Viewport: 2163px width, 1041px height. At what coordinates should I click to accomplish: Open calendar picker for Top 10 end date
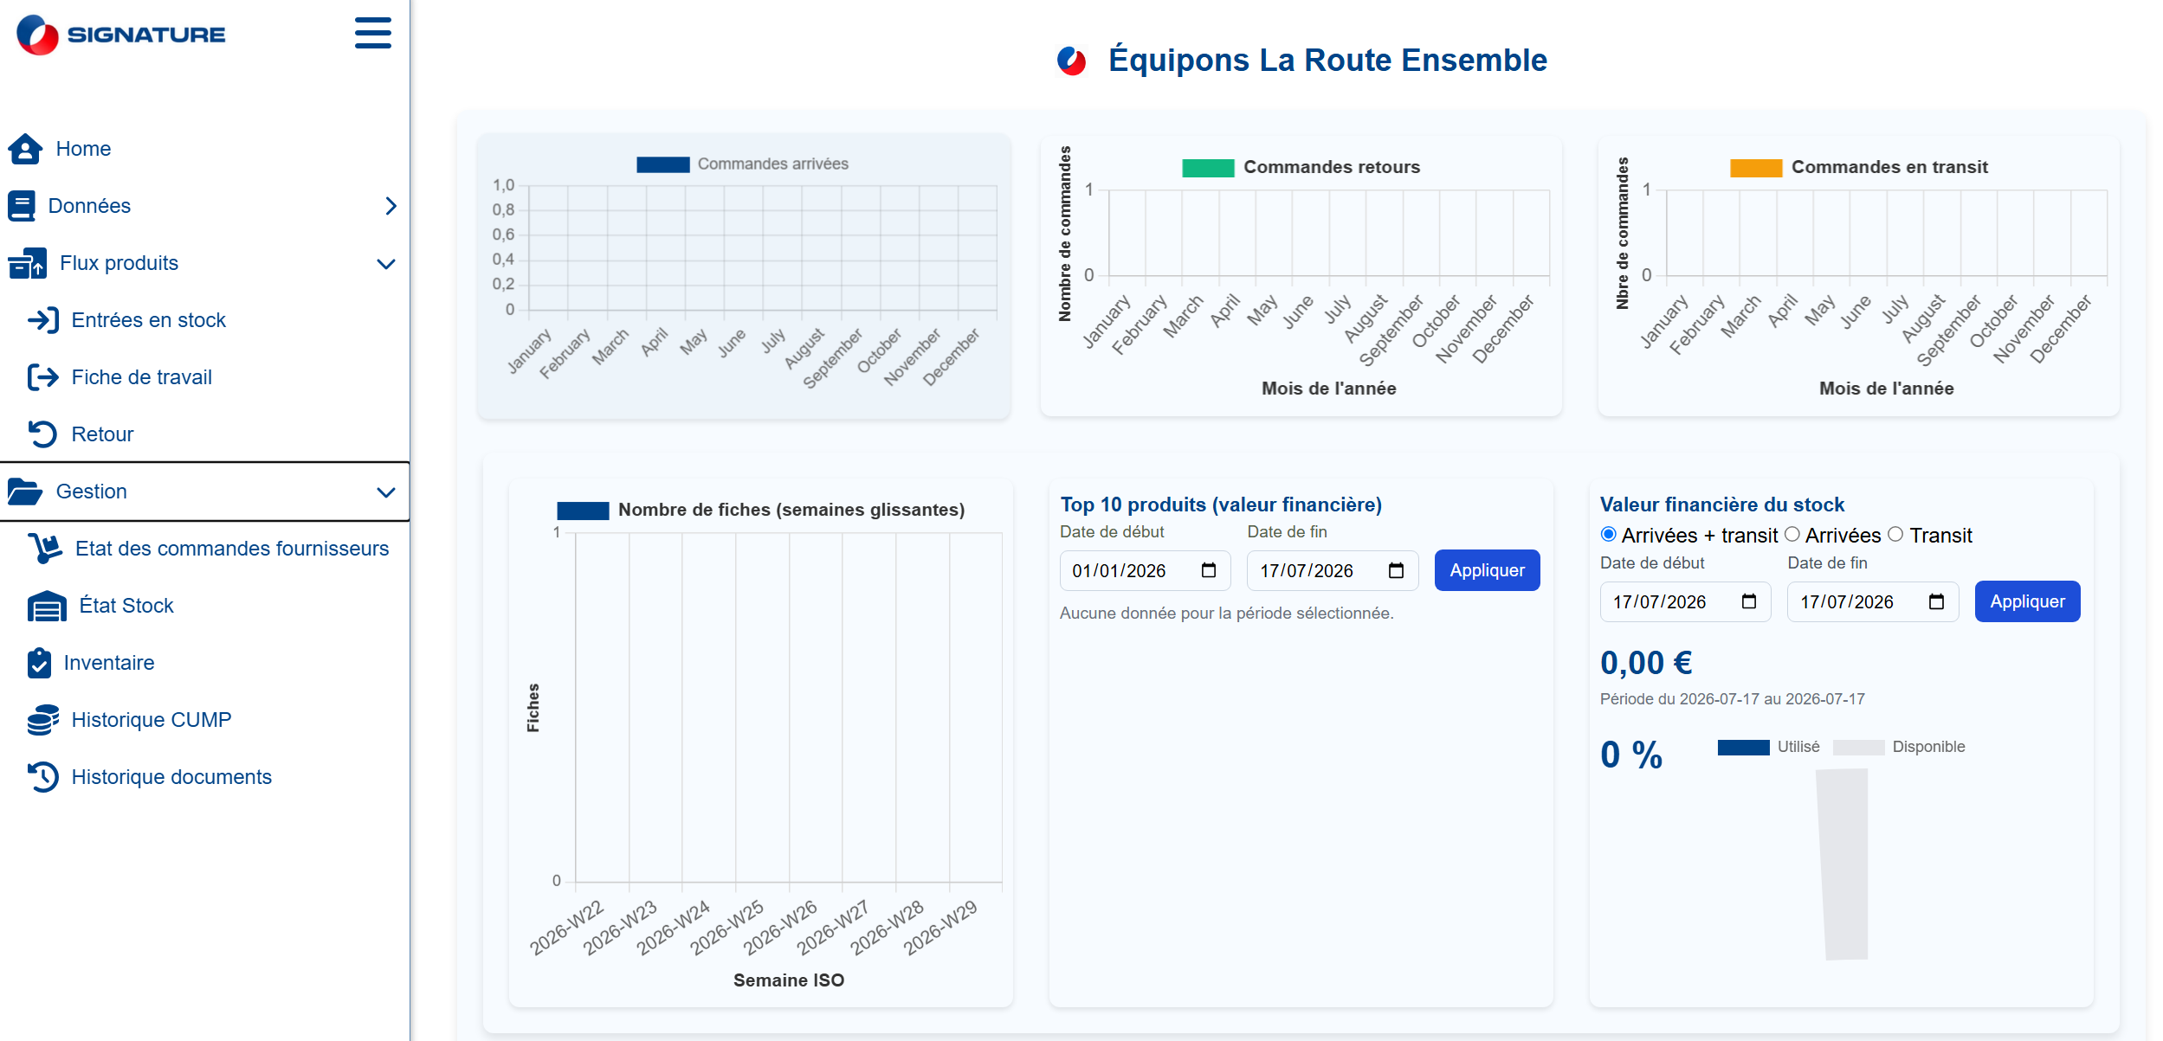(1396, 570)
